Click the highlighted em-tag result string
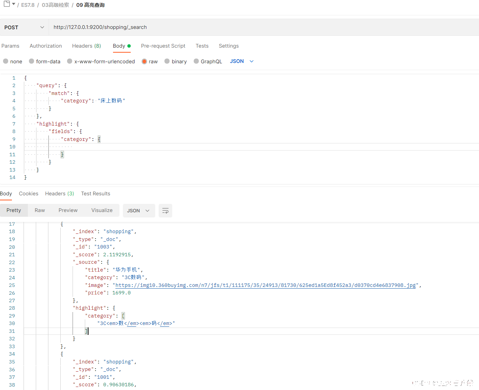The image size is (479, 390). (x=136, y=323)
